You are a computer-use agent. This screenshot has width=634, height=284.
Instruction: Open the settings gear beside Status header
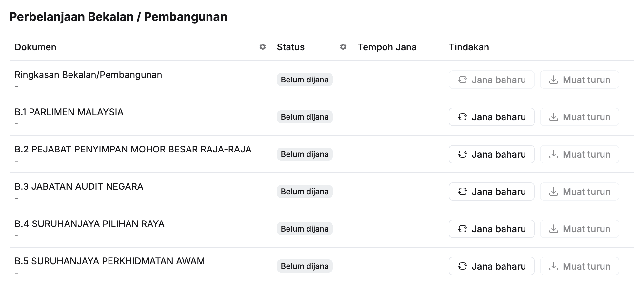pos(343,47)
